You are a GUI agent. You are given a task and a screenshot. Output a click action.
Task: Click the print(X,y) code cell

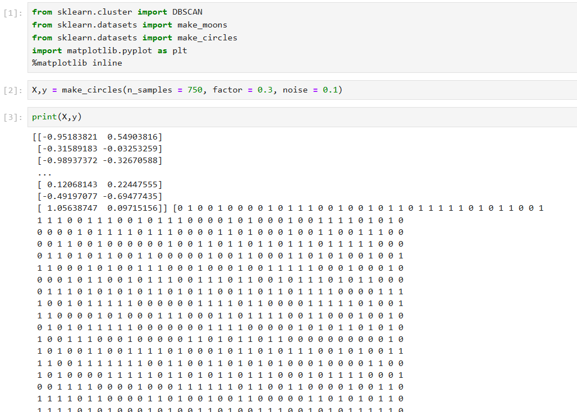point(302,117)
